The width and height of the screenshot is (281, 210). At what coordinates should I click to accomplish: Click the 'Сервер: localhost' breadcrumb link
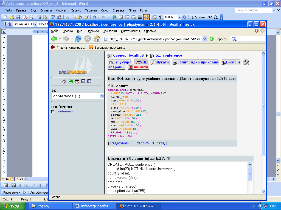click(129, 55)
